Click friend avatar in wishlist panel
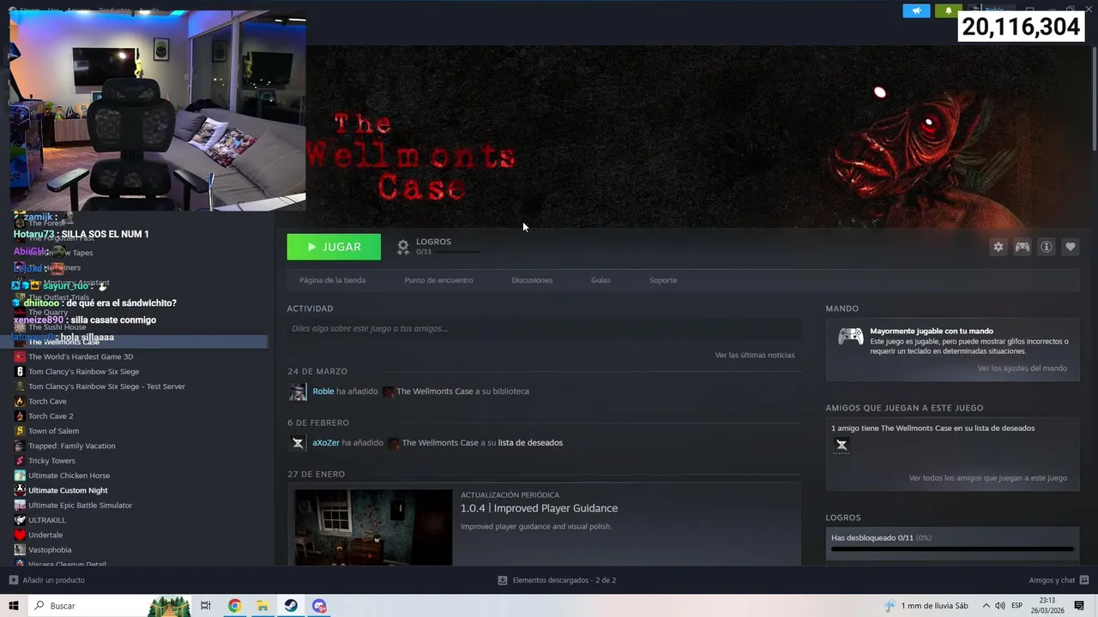The image size is (1098, 617). tap(842, 445)
